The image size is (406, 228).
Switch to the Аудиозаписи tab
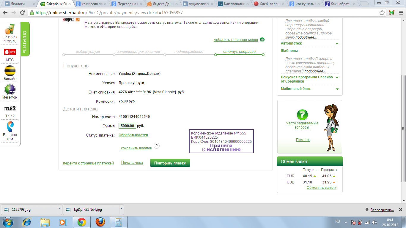point(199,4)
